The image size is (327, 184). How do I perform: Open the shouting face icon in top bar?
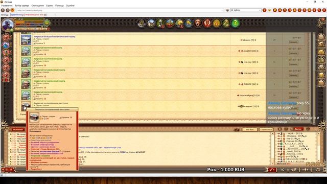[x=198, y=23]
